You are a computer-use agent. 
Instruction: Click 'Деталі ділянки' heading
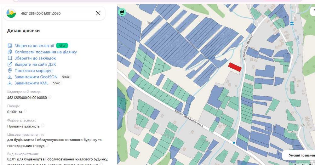tap(24, 31)
